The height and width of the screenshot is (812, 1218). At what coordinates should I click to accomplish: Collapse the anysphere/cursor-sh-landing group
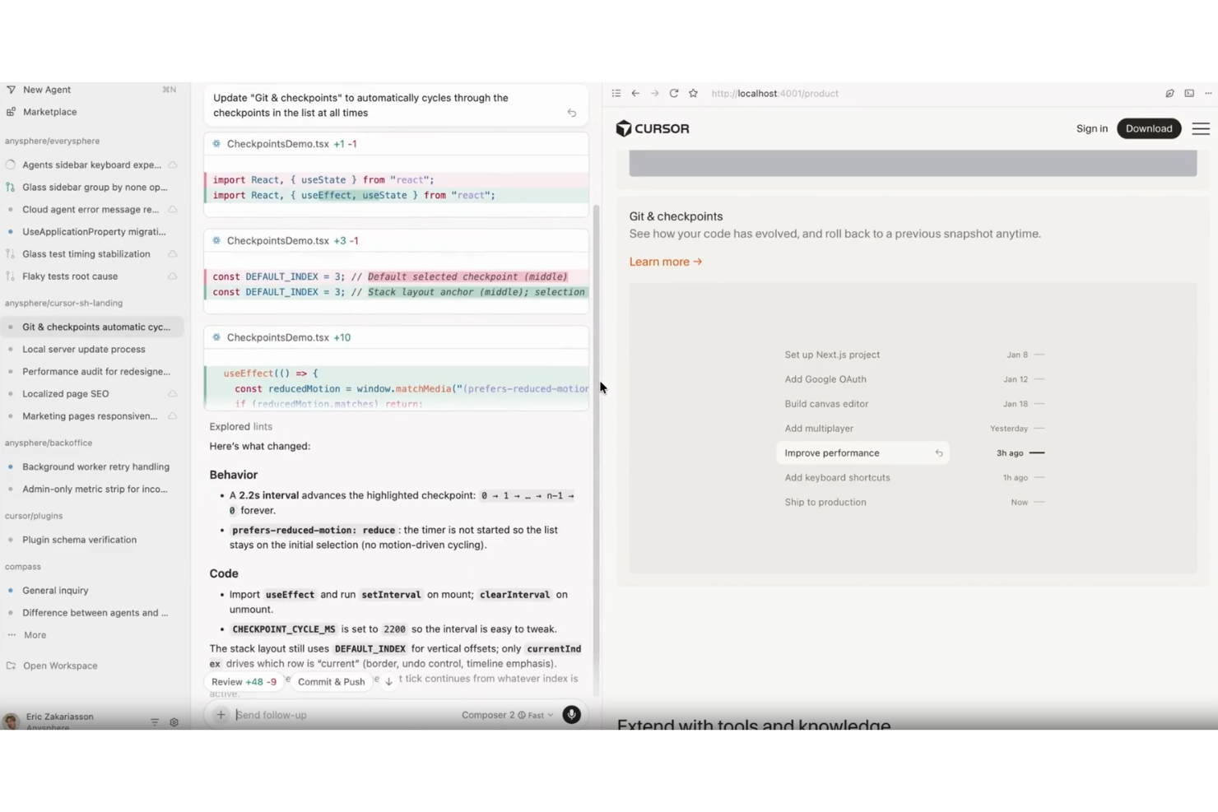coord(63,303)
